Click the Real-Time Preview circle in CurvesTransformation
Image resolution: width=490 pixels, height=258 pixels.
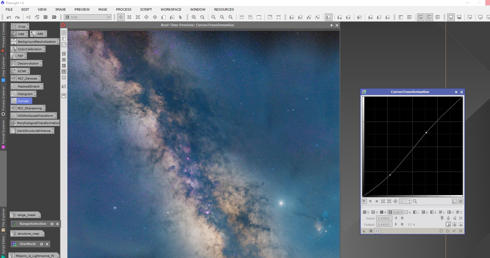377,231
